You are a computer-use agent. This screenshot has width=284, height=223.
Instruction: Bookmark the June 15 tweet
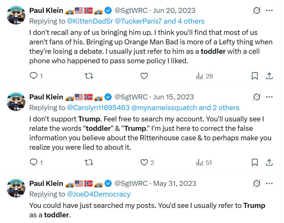[x=255, y=162]
